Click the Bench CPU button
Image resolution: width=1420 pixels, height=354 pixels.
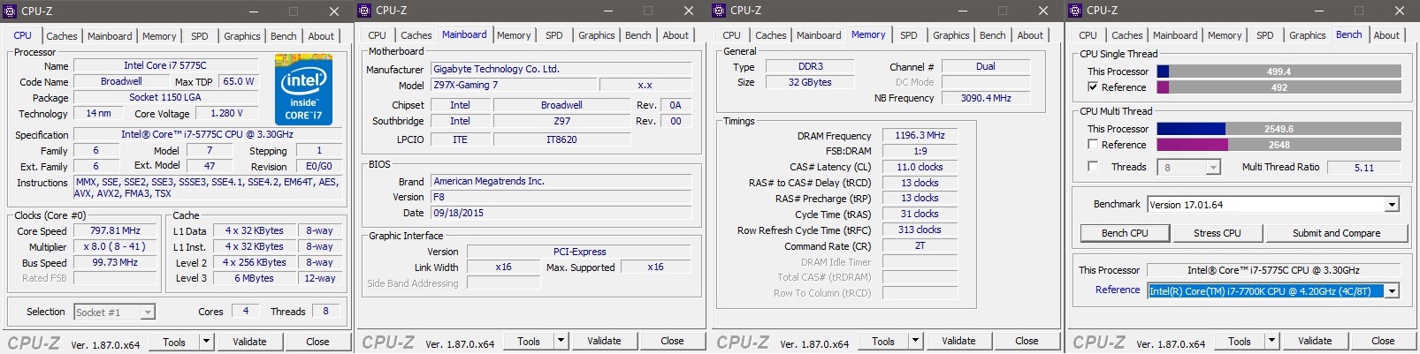1125,233
